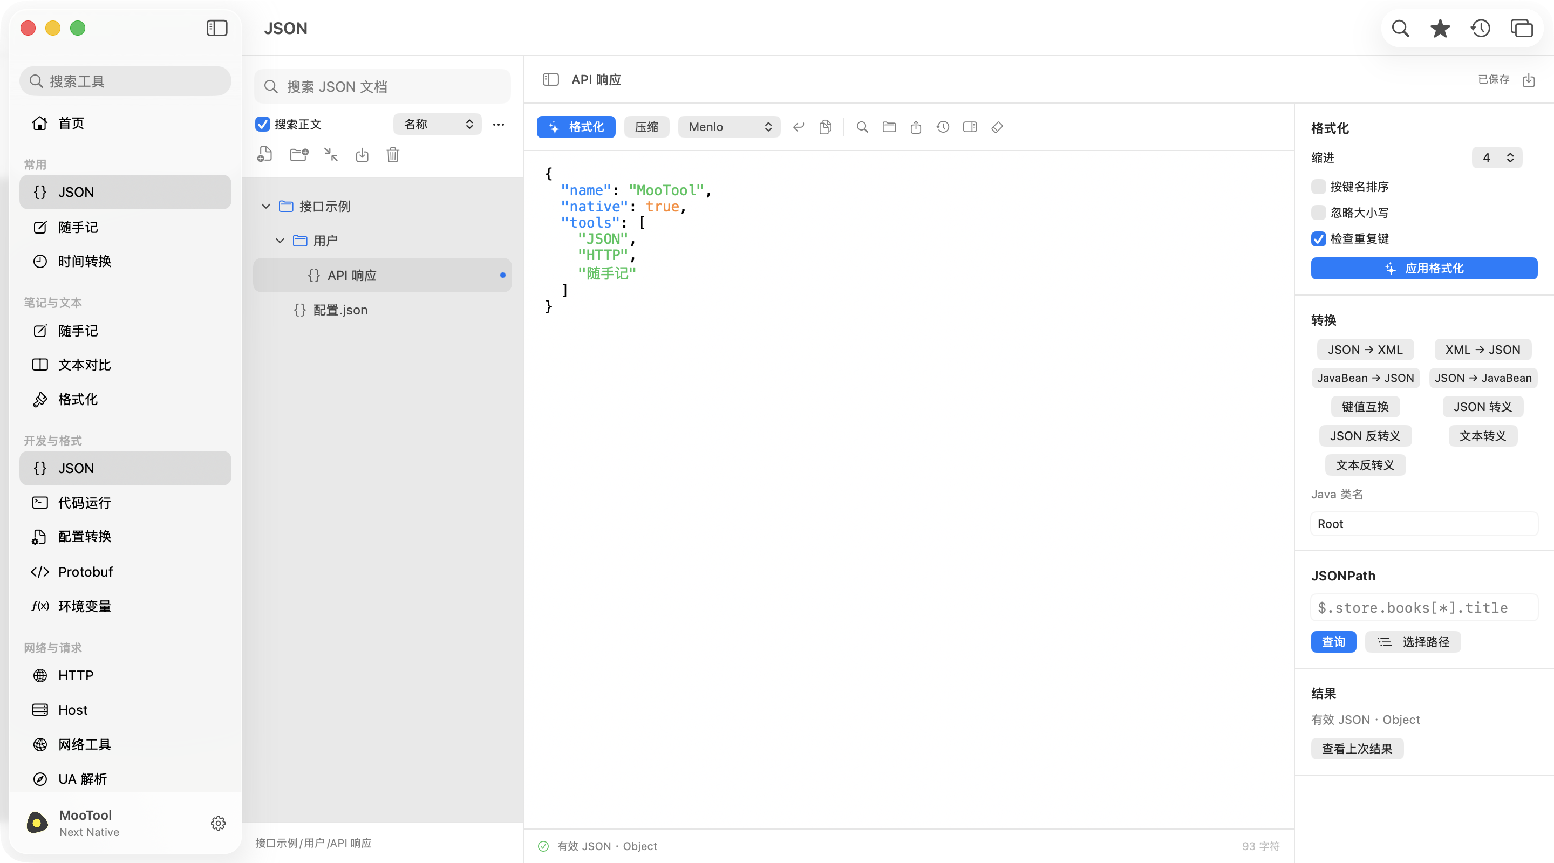Click the word-wrap return arrow icon

(x=798, y=127)
